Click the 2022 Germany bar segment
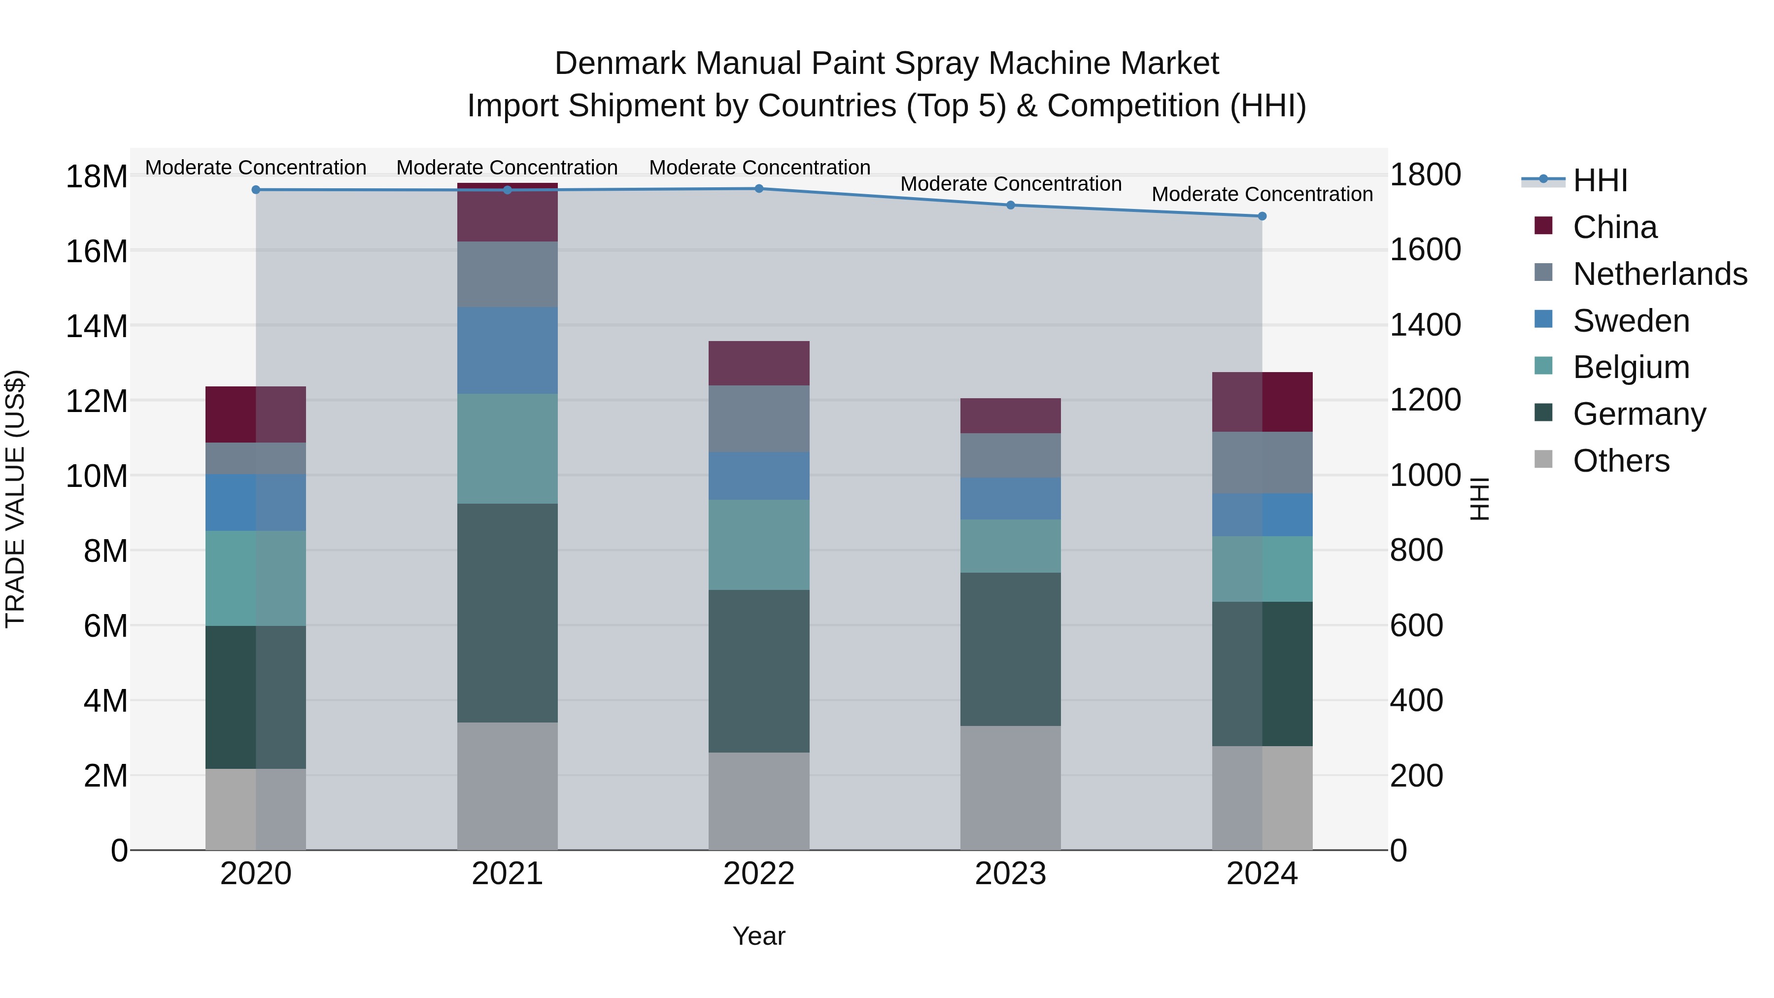Viewport: 1774px width, 998px height. point(759,672)
